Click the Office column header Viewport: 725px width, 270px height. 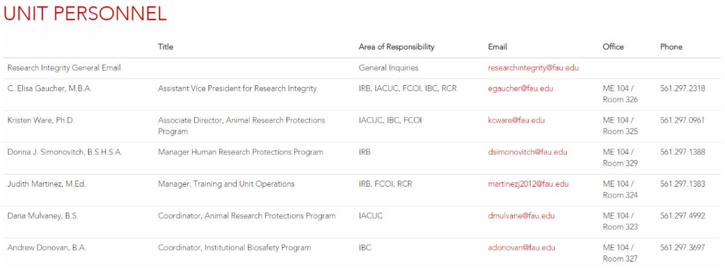[613, 47]
